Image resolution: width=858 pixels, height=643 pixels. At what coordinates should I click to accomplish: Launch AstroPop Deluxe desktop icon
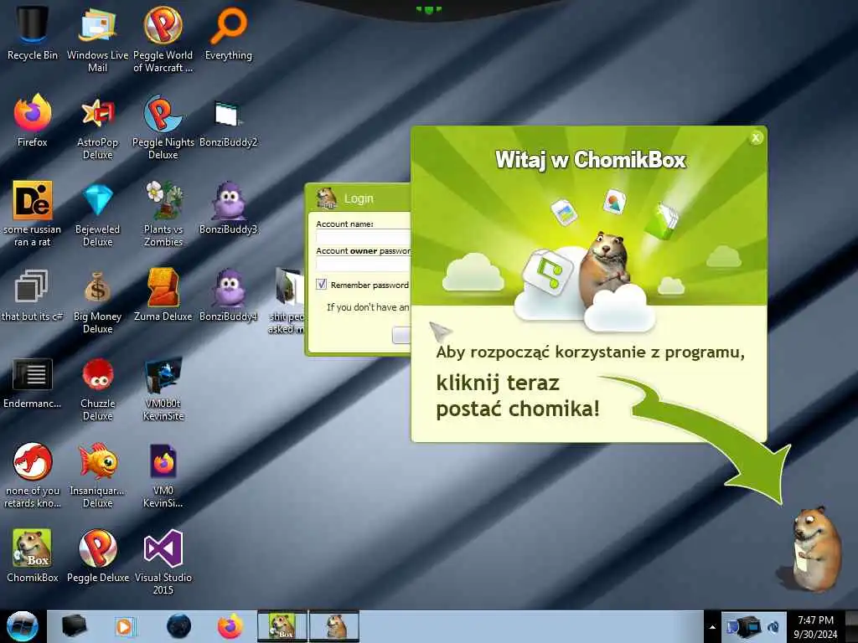click(x=97, y=127)
